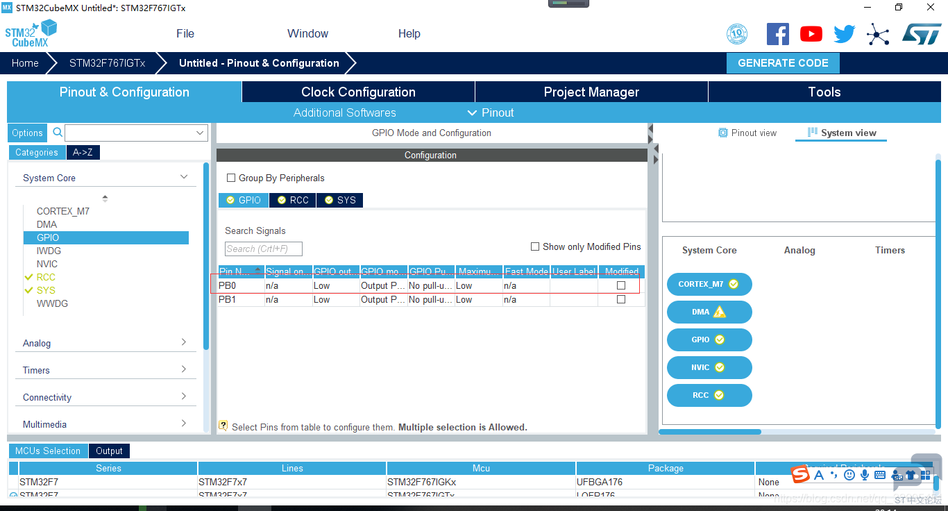948x511 pixels.
Task: Open the Facebook link icon
Action: point(778,34)
